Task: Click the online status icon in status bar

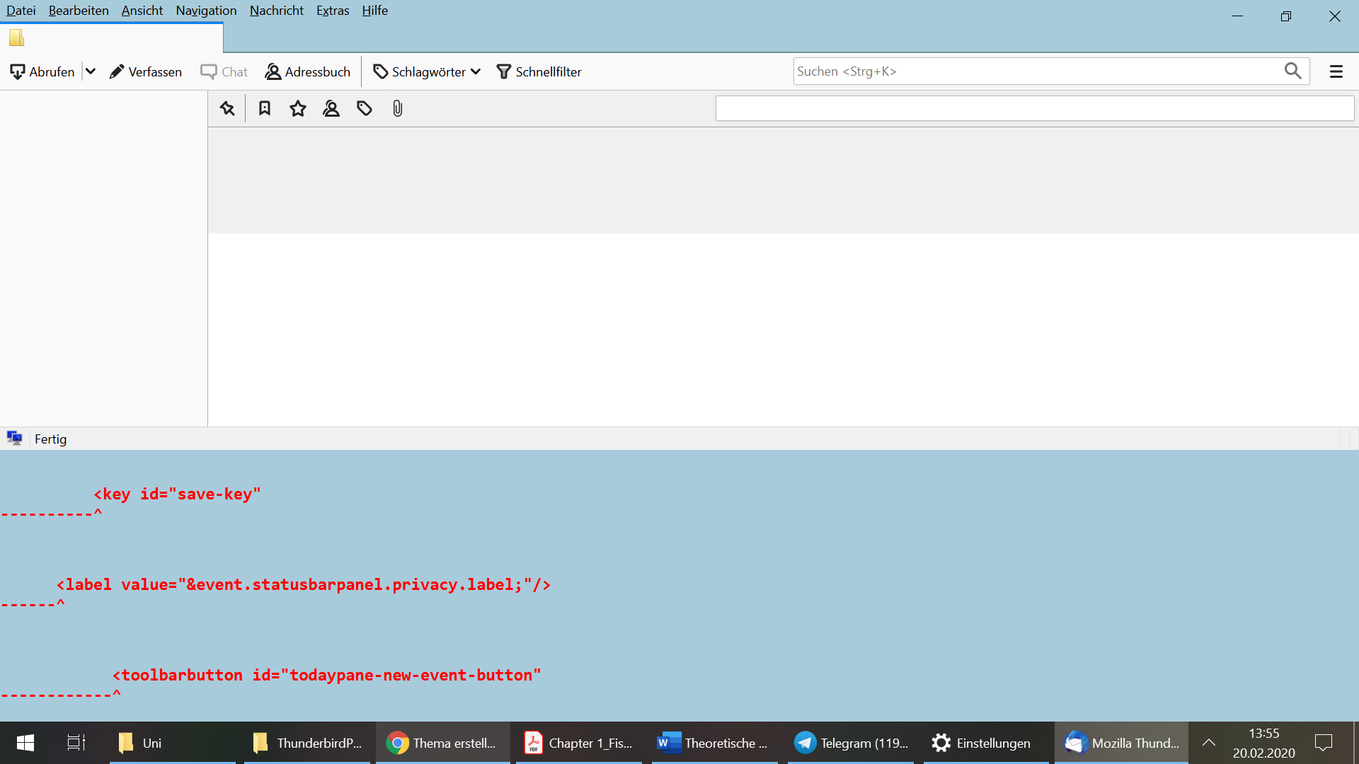Action: pos(15,438)
